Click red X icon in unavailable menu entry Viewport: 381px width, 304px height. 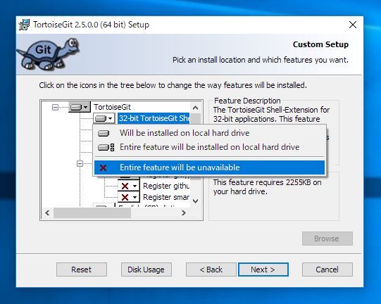[x=104, y=167]
